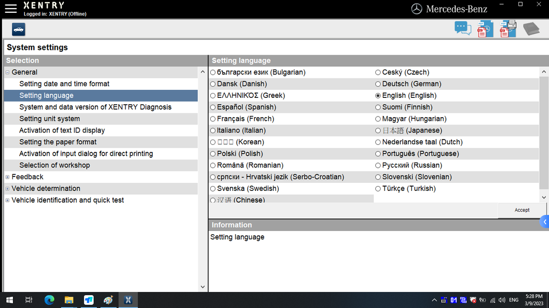The image size is (549, 308).
Task: Expand the Vehicle determination node
Action: pyautogui.click(x=8, y=189)
